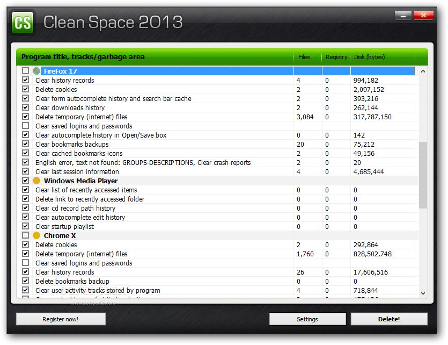
Task: Click the vertical scrollbar thumb
Action: (423, 175)
